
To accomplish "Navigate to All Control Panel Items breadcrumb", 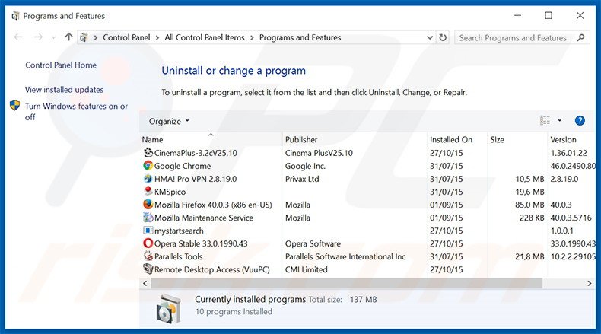I will click(205, 37).
